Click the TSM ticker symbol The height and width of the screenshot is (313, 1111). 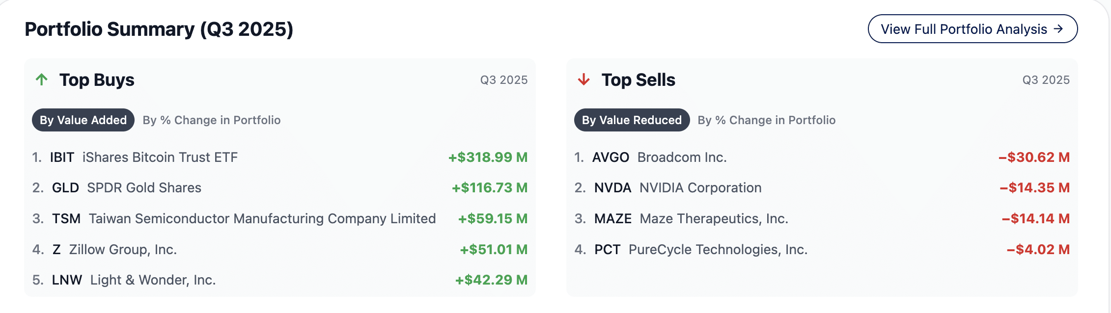pyautogui.click(x=66, y=219)
